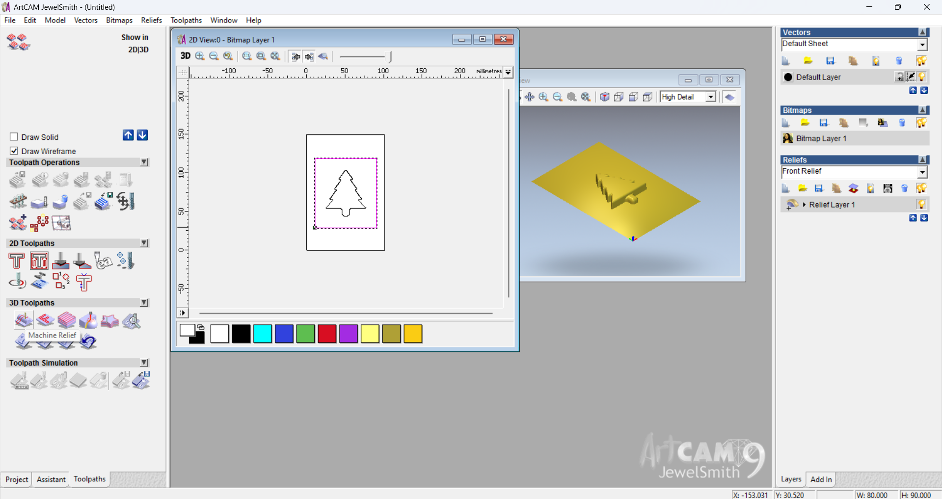
Task: Collapse the 3D Toolpaths section
Action: tap(144, 303)
